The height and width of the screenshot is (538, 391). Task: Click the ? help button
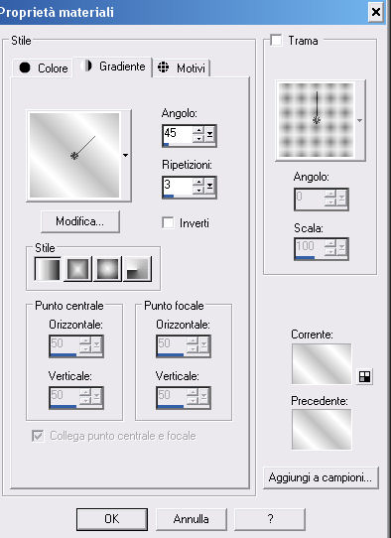coord(270,519)
